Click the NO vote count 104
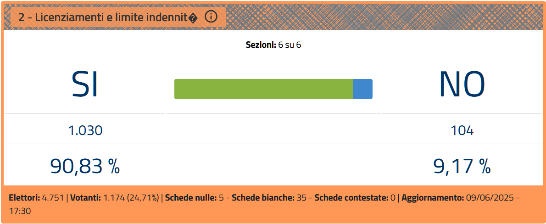This screenshot has height=224, width=546. click(462, 131)
